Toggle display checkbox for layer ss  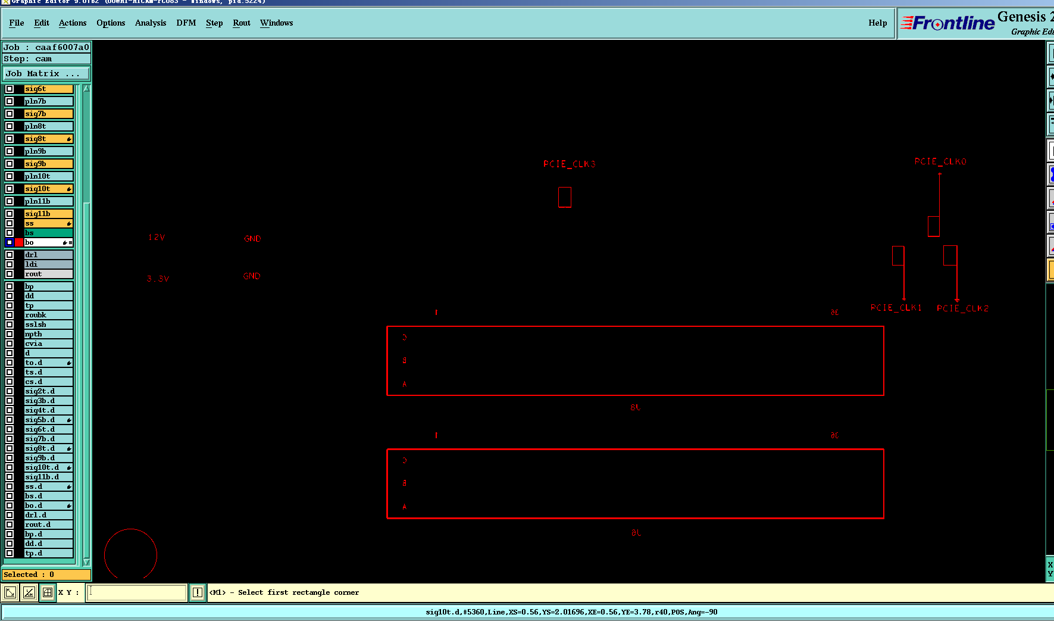click(10, 224)
